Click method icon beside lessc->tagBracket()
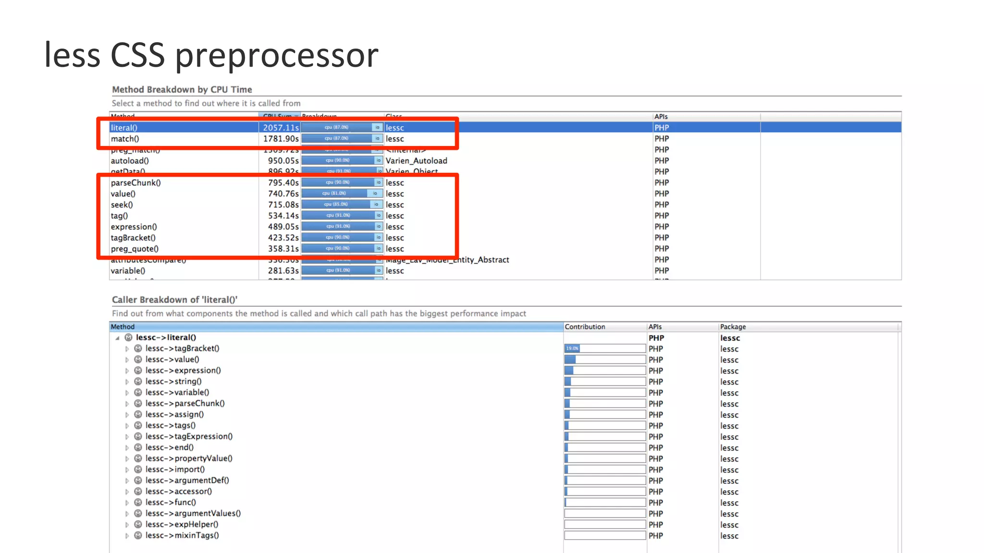This screenshot has width=984, height=553. click(138, 349)
